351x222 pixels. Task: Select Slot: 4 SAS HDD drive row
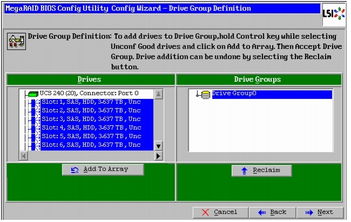[x=97, y=127]
